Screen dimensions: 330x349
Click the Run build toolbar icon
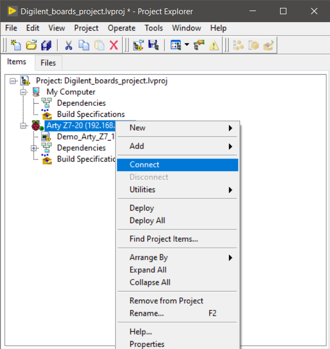coord(269,45)
